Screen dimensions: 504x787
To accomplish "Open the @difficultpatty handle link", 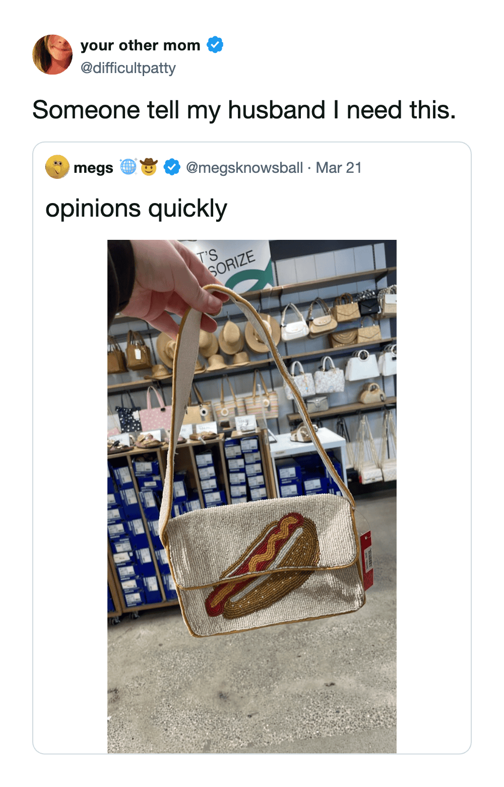I will [128, 68].
